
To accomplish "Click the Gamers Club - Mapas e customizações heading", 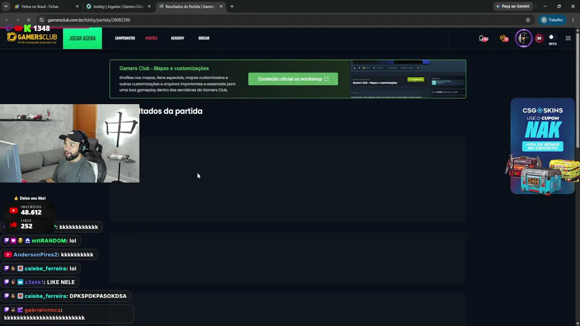I will (164, 68).
